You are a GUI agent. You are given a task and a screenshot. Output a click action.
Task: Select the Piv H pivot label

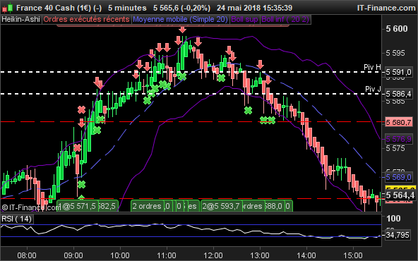coord(372,67)
